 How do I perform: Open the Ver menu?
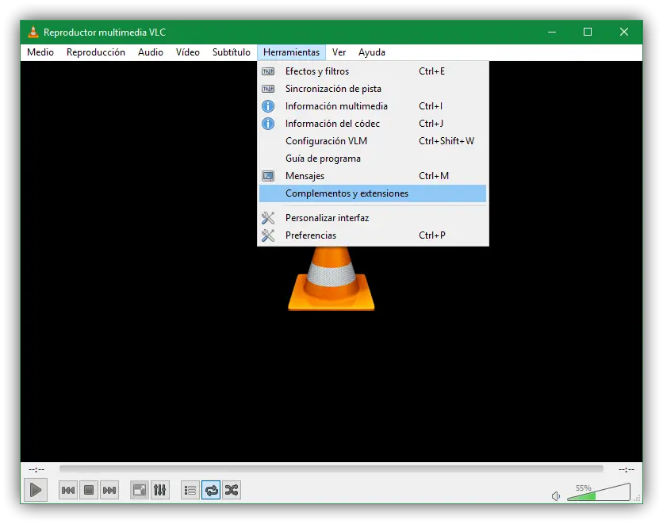pyautogui.click(x=339, y=52)
